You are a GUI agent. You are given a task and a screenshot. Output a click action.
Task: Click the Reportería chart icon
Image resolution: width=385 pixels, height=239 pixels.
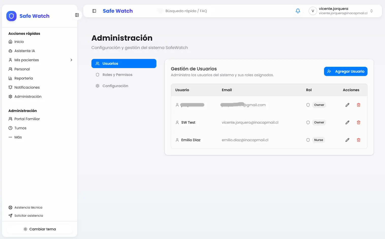coord(10,78)
